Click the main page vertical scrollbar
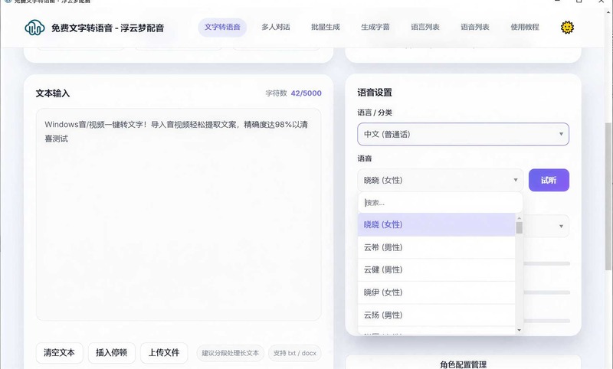Image resolution: width=613 pixels, height=369 pixels. pyautogui.click(x=608, y=197)
